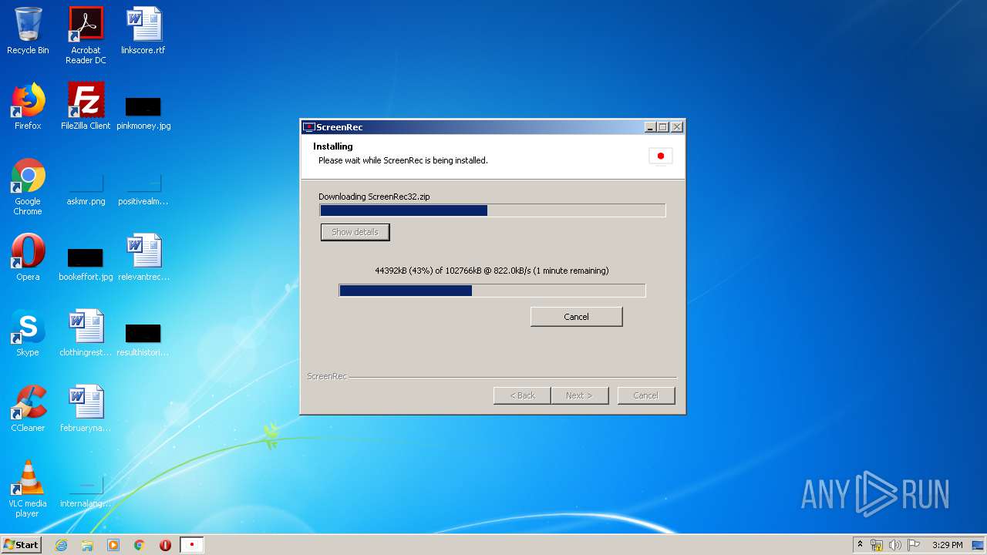
Task: Open Windows Media Player in taskbar
Action: coord(113,545)
